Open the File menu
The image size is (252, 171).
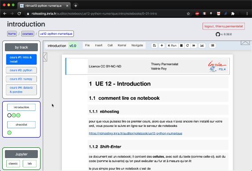tap(87, 45)
